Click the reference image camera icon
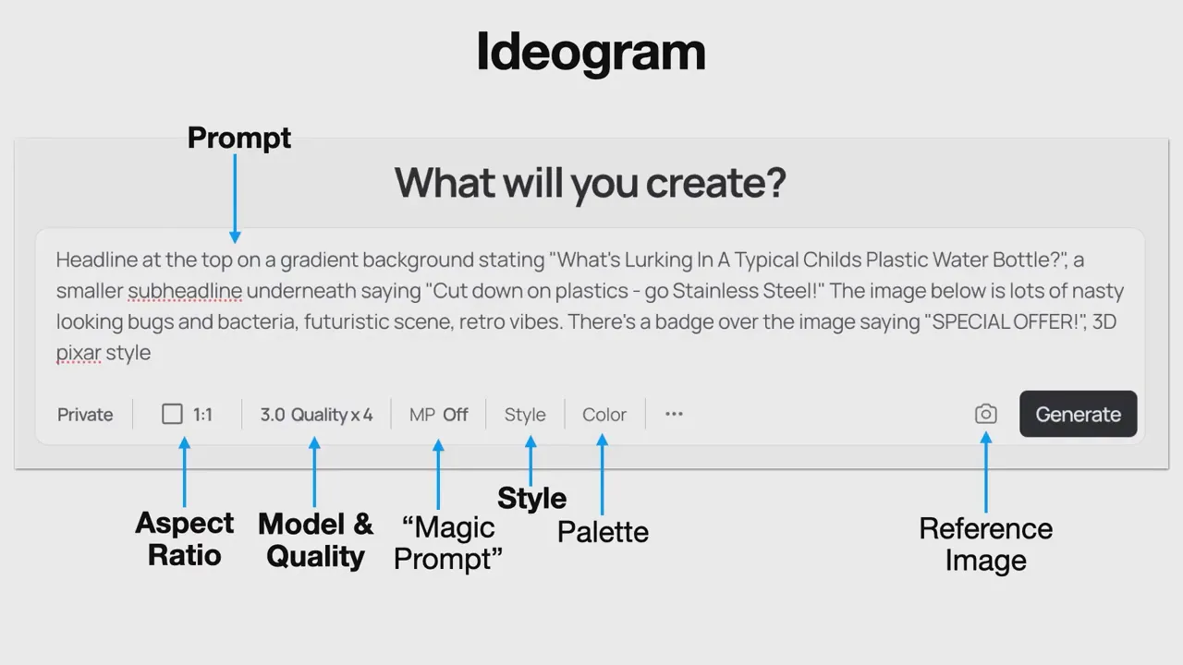The image size is (1183, 665). point(986,414)
